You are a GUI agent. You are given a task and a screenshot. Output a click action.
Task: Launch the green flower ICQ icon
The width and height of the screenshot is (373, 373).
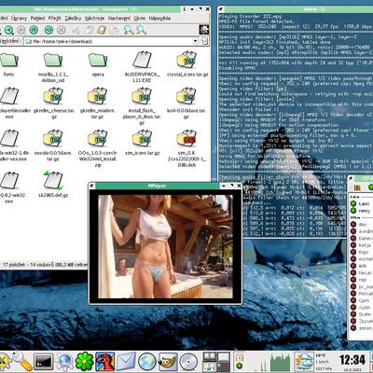pos(84,362)
